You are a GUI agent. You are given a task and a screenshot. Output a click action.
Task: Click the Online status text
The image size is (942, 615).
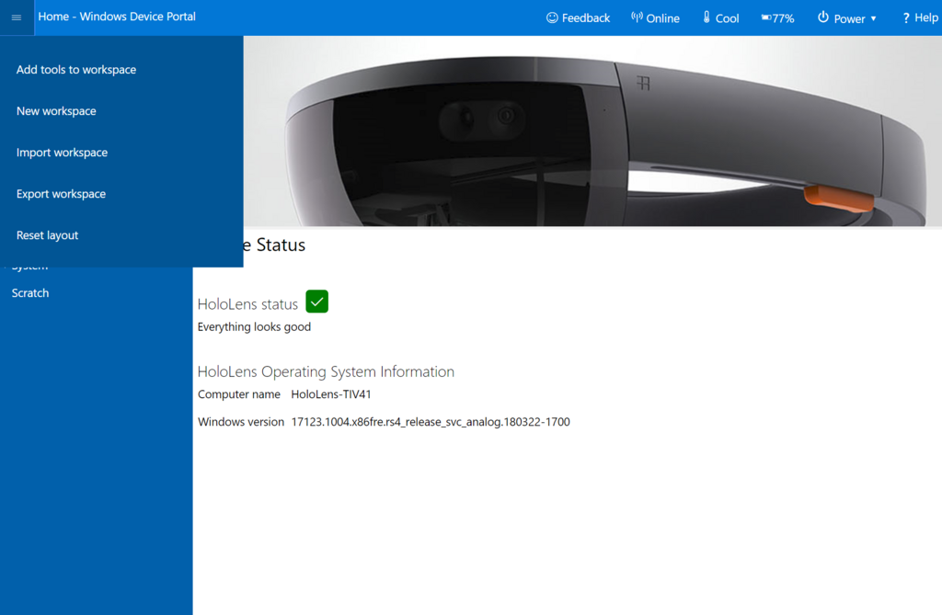pyautogui.click(x=662, y=18)
